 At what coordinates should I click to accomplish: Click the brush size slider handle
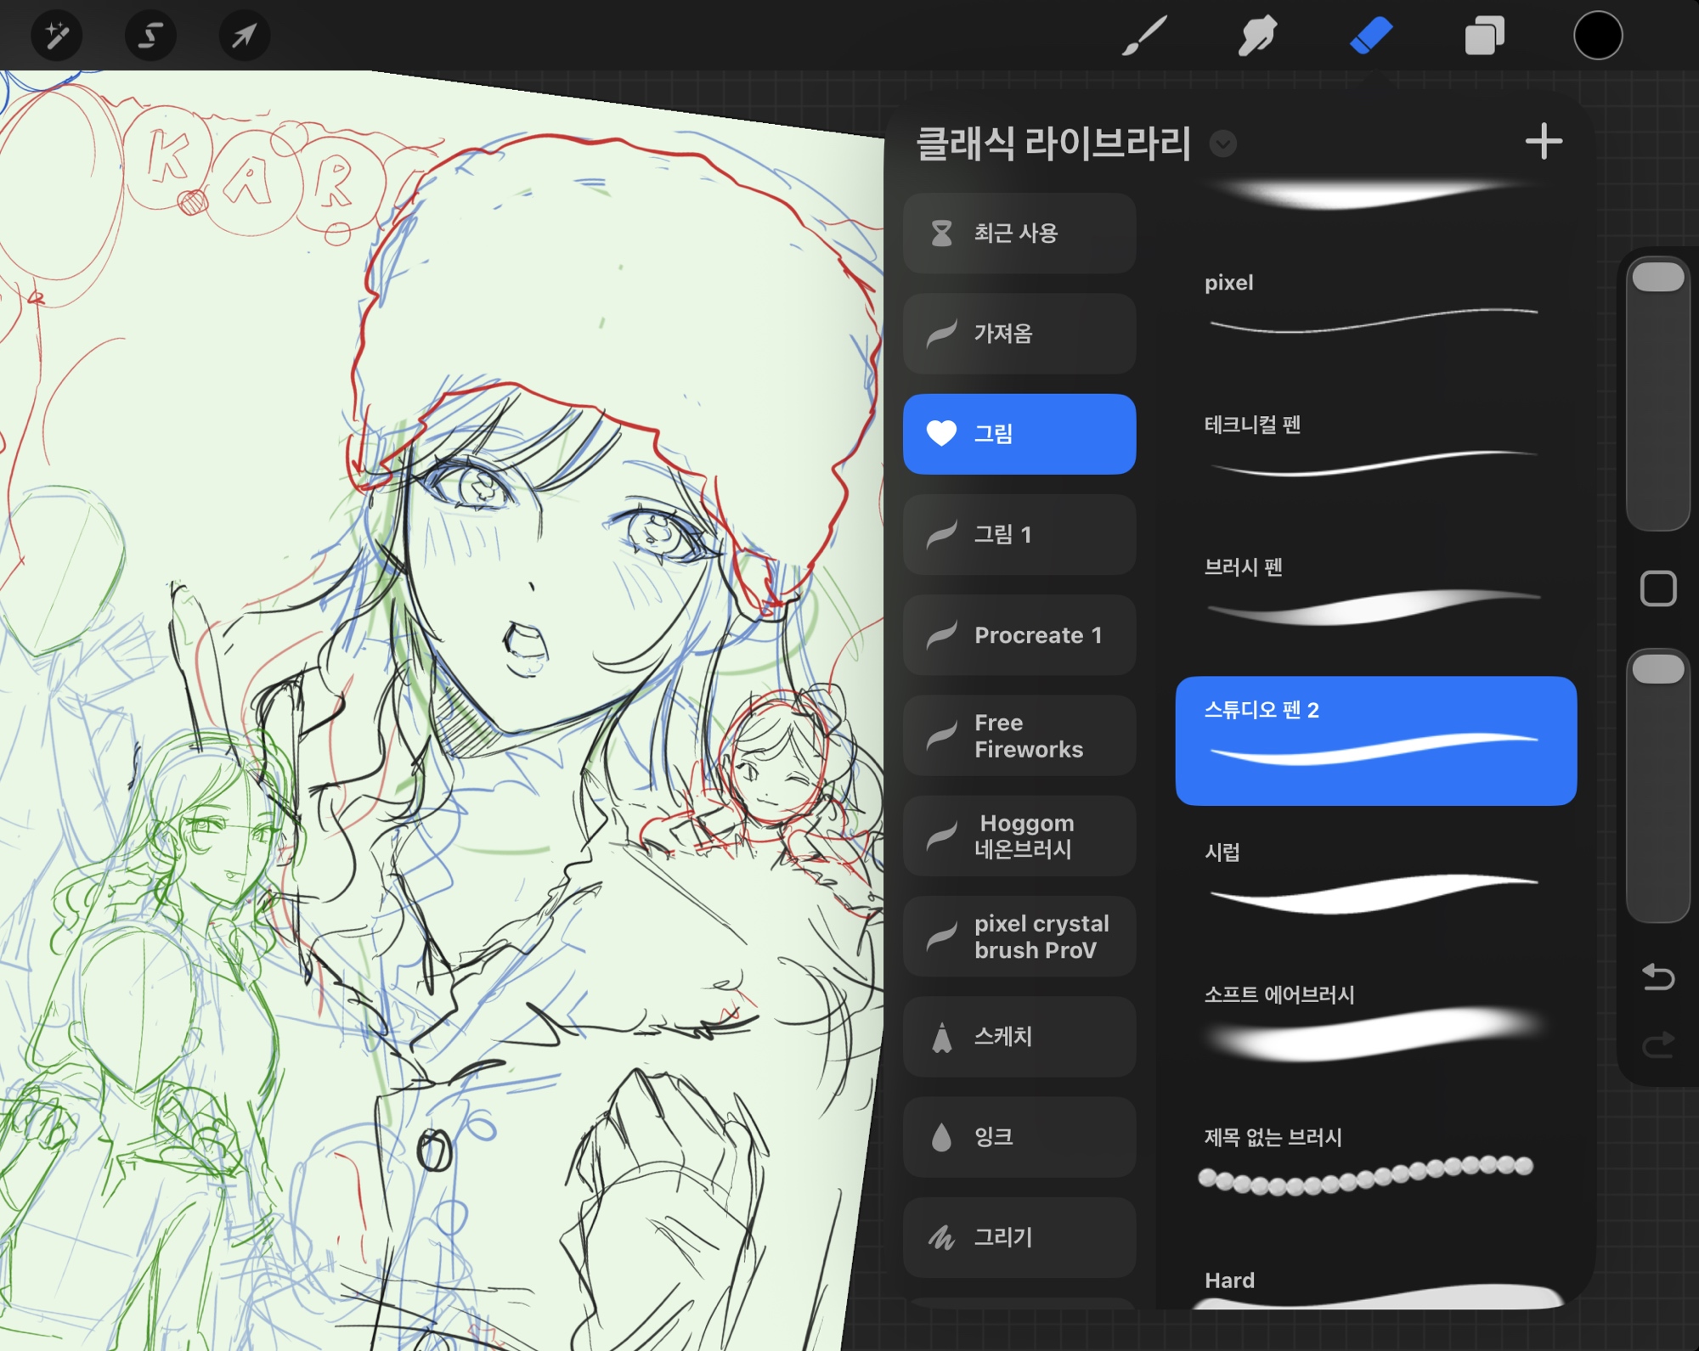(1657, 278)
